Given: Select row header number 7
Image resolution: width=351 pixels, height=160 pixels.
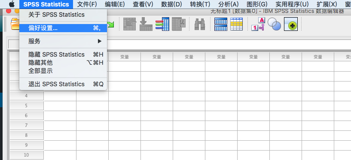Looking at the screenshot, I should coord(26,125).
